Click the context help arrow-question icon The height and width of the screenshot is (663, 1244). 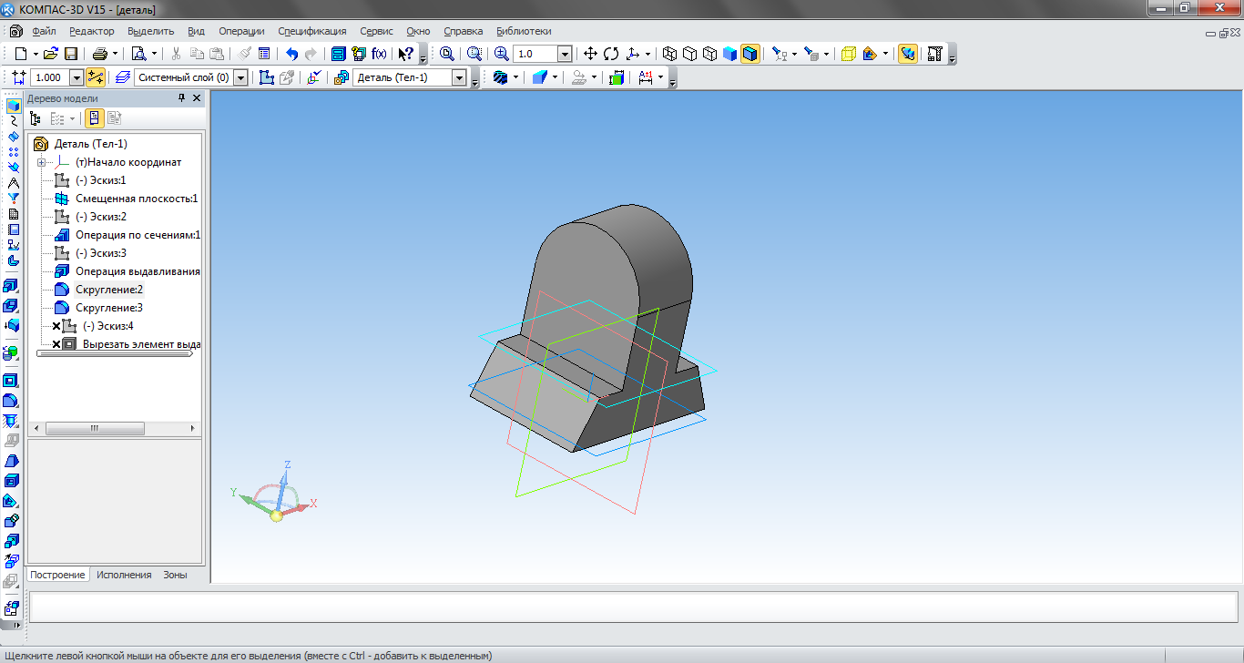pyautogui.click(x=406, y=54)
